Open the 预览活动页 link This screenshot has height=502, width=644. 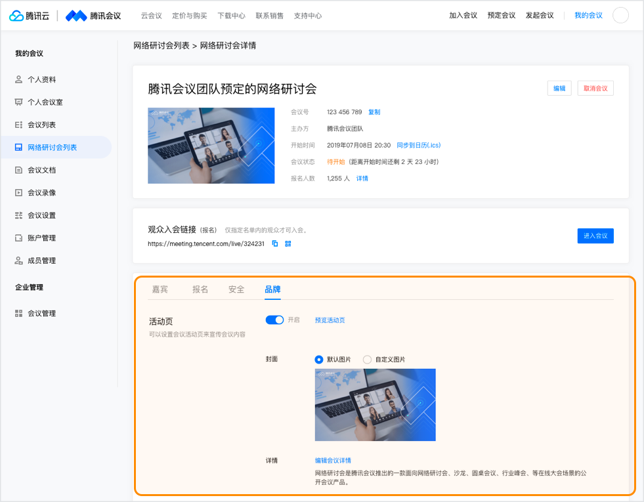coord(330,320)
